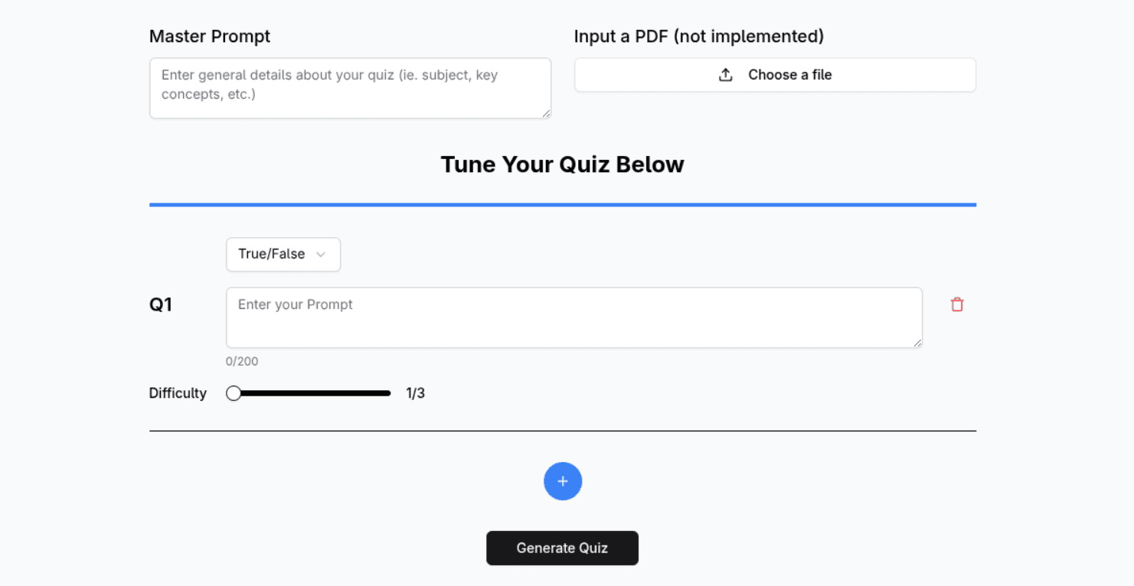Click the 0/200 character counter
1134x586 pixels.
[x=242, y=361]
